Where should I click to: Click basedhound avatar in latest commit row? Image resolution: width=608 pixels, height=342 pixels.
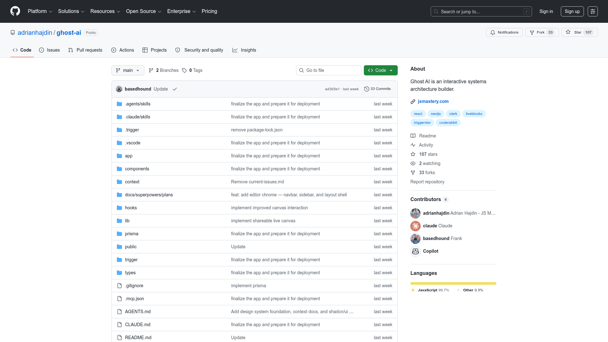point(119,89)
